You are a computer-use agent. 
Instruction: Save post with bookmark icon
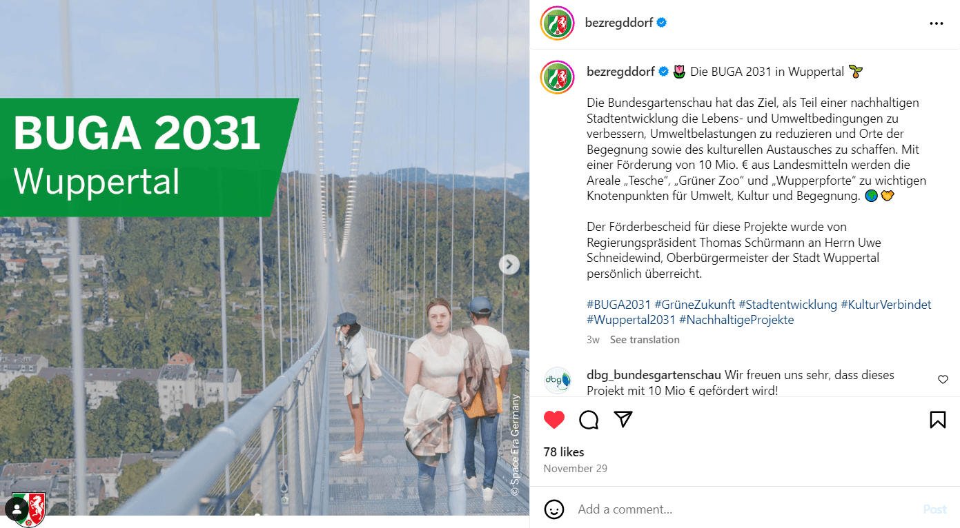point(937,420)
